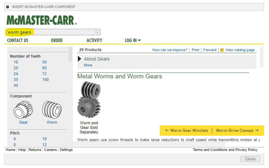Click the results pane vertical scrollbar
This screenshot has width=269, height=168.
coord(261,57)
